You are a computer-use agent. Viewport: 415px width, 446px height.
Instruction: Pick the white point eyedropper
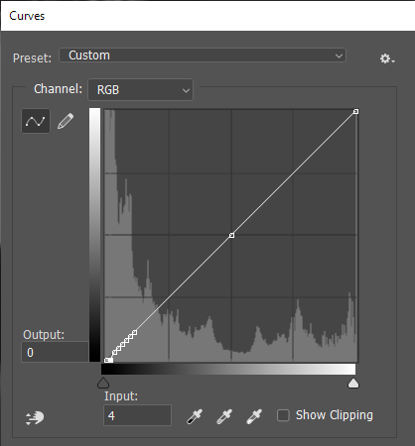[x=254, y=416]
